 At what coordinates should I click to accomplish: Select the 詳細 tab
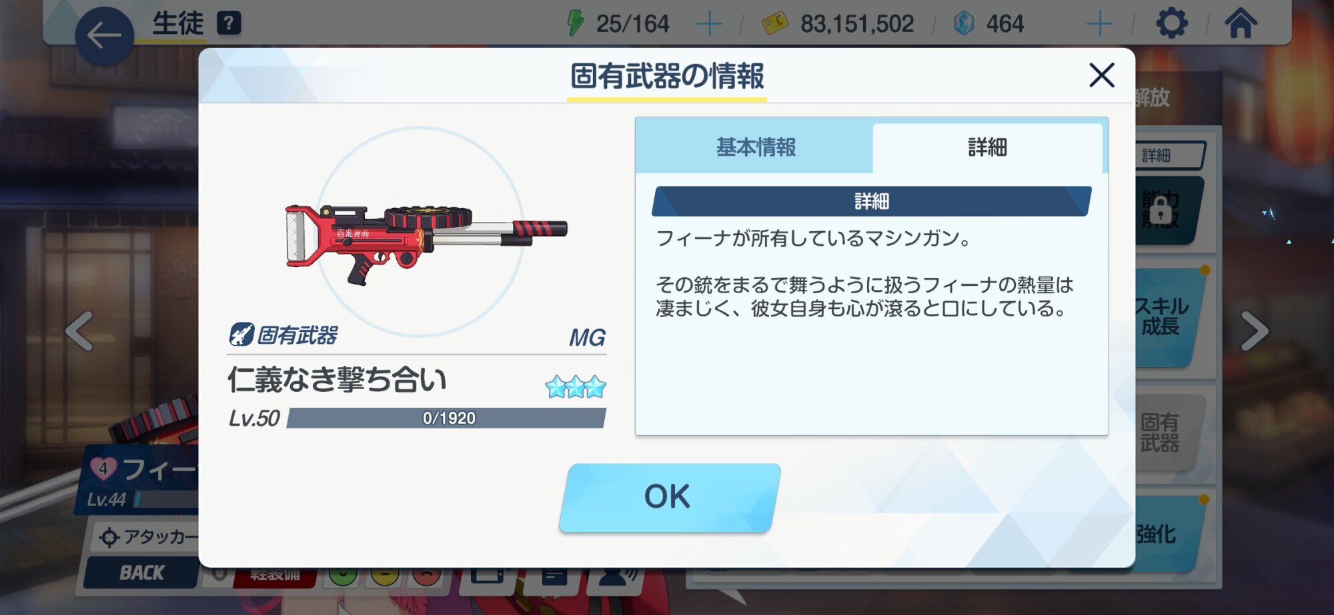click(988, 147)
